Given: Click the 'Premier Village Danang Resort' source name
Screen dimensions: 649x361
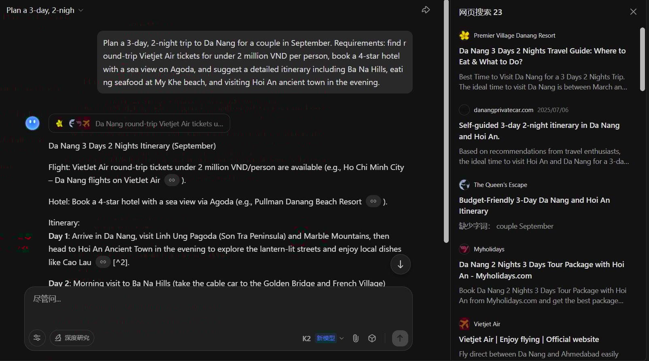Looking at the screenshot, I should [x=515, y=36].
